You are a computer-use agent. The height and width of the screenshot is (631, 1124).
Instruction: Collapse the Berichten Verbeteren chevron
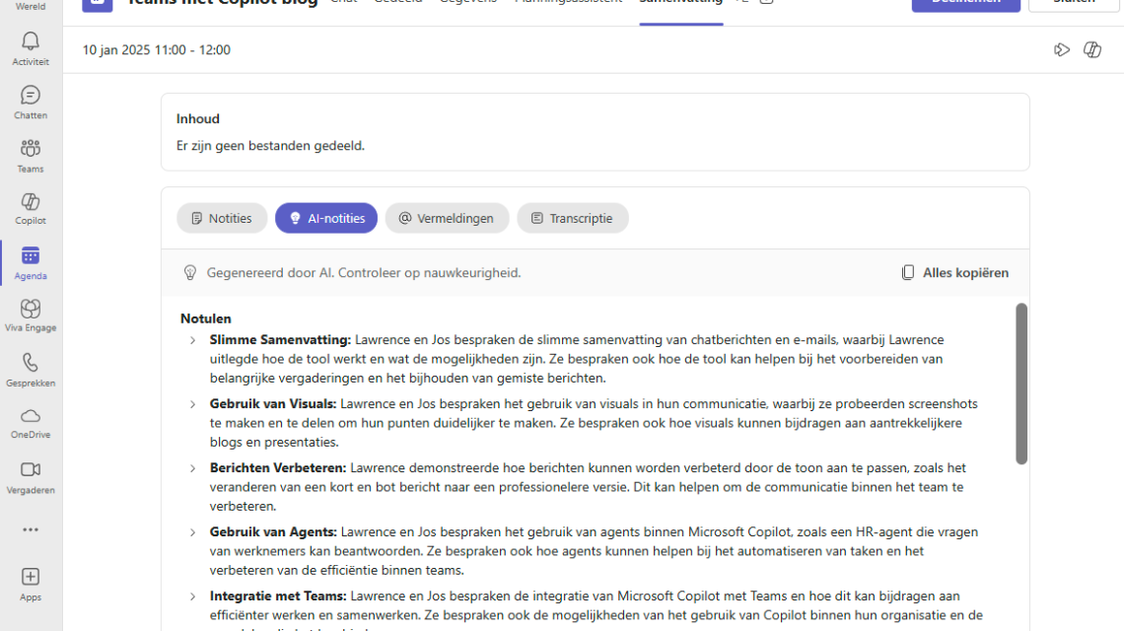193,468
